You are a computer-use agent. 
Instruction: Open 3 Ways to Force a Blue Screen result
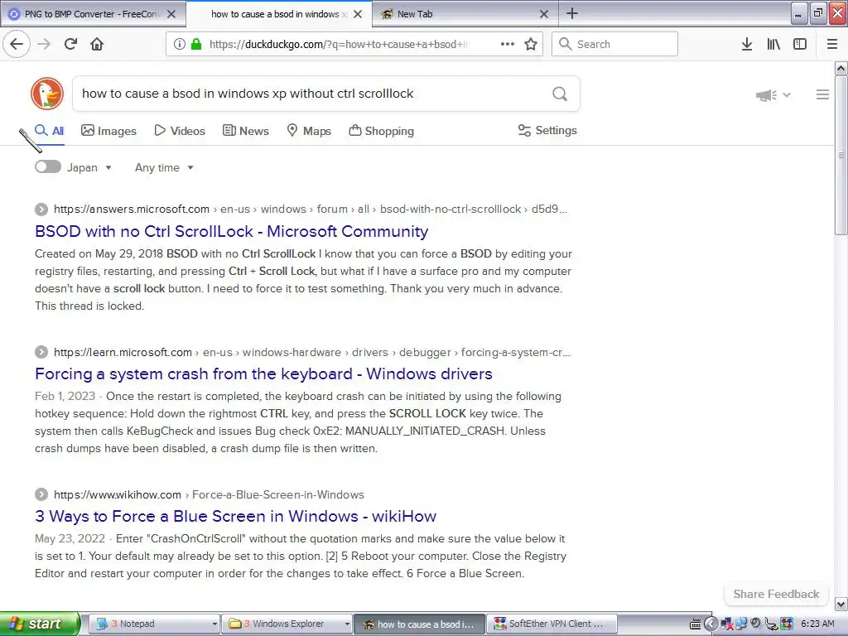[x=235, y=516]
